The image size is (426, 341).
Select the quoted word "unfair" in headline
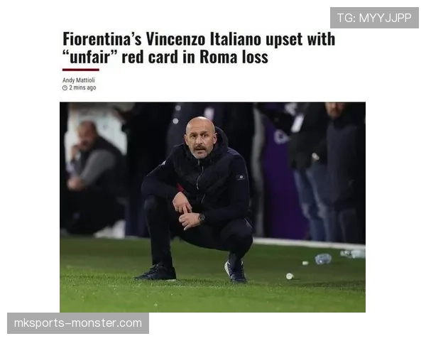pyautogui.click(x=89, y=57)
